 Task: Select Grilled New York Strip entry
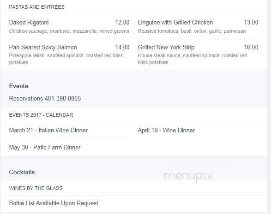(x=166, y=47)
